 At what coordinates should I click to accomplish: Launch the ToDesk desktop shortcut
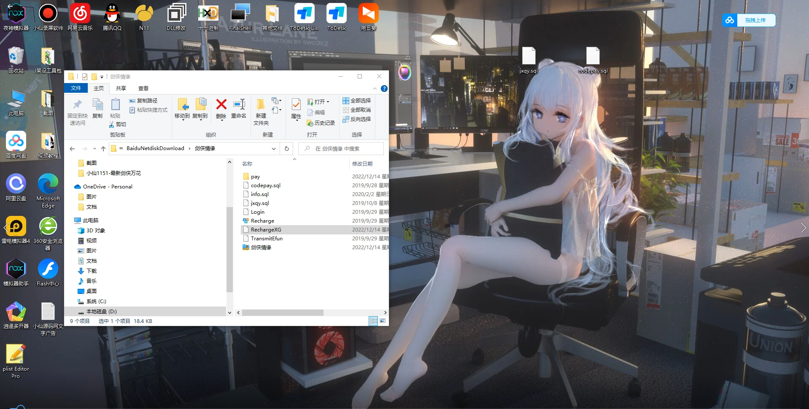coord(337,17)
